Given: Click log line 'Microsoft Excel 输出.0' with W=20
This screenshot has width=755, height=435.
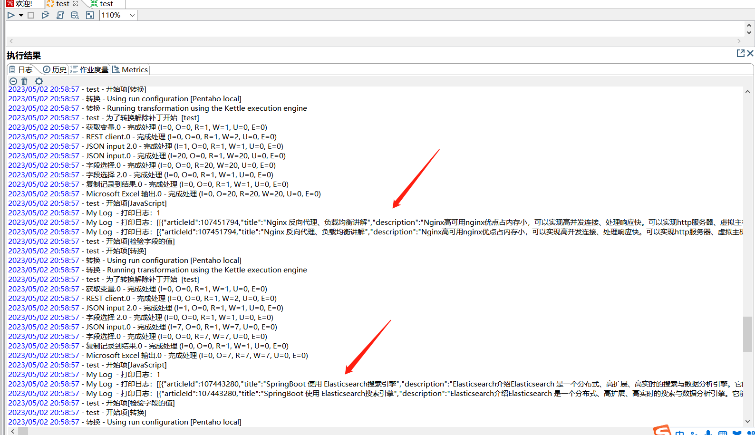Looking at the screenshot, I should click(165, 194).
